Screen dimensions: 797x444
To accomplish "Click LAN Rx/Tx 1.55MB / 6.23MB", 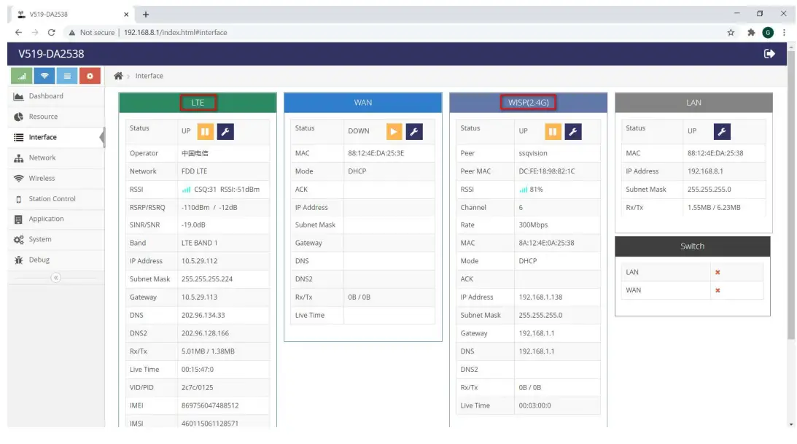I will pyautogui.click(x=714, y=208).
